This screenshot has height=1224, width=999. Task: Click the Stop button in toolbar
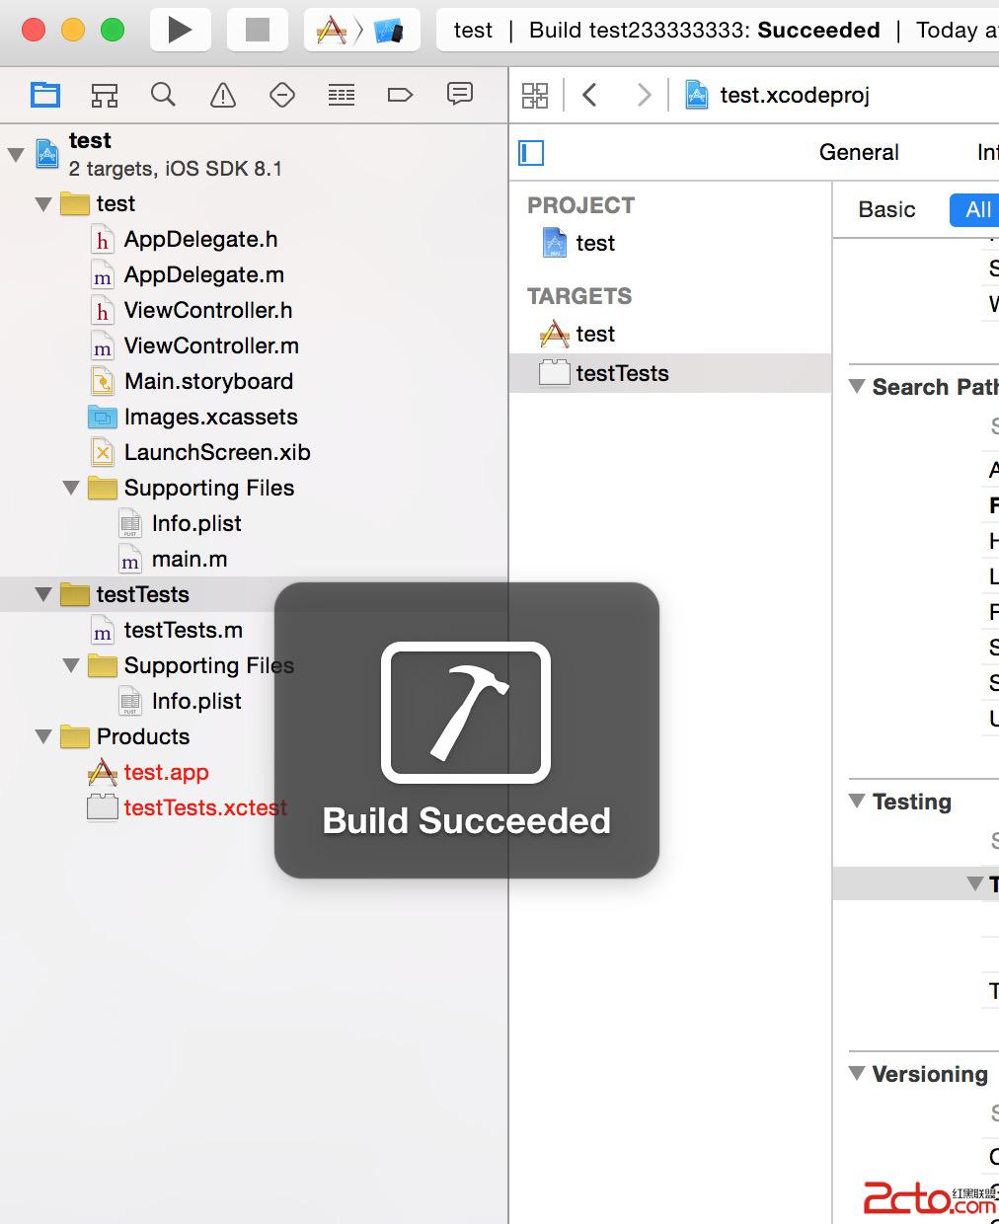click(257, 30)
